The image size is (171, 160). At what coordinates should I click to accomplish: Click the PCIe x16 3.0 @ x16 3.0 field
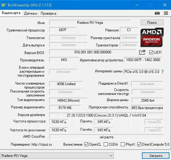pyautogui.click(x=142, y=72)
